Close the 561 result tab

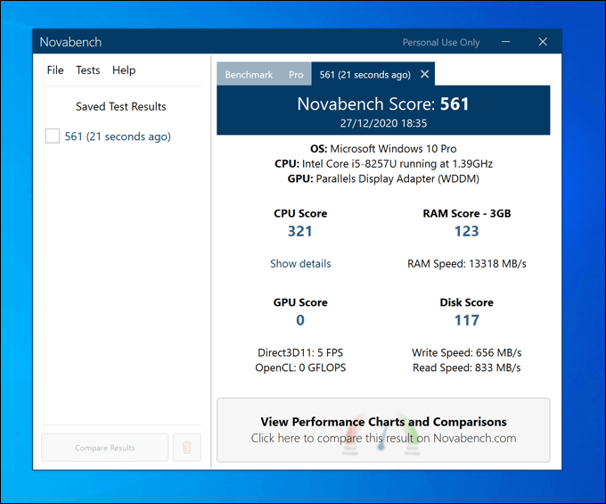[x=425, y=74]
